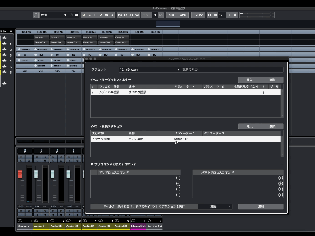The height and width of the screenshot is (236, 315).
Task: Click the Ins bypass button in toolbar
Action: (120, 15)
